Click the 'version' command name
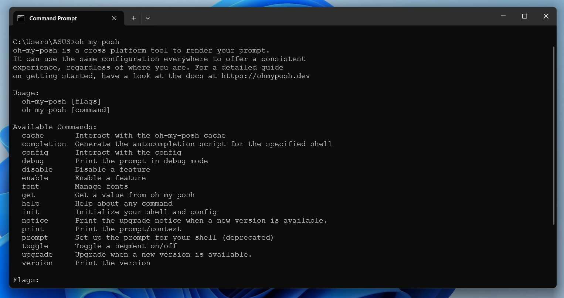The height and width of the screenshot is (298, 564). [x=37, y=263]
